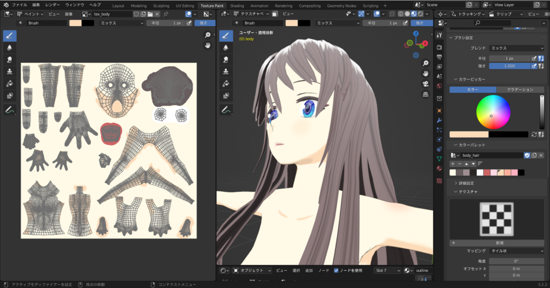Click the pan hand icon in 3D viewport

click(x=425, y=74)
